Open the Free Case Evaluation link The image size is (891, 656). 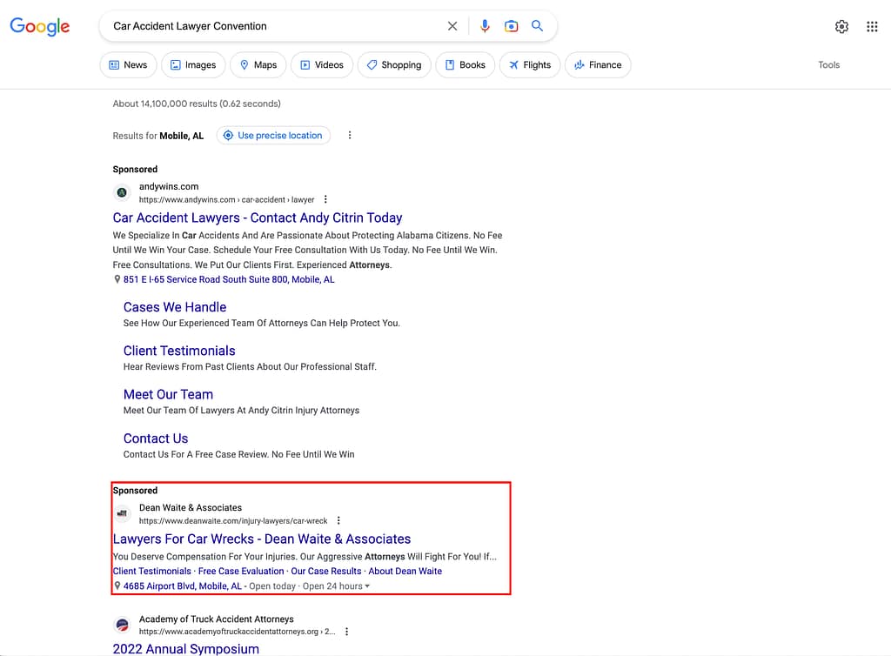[241, 572]
